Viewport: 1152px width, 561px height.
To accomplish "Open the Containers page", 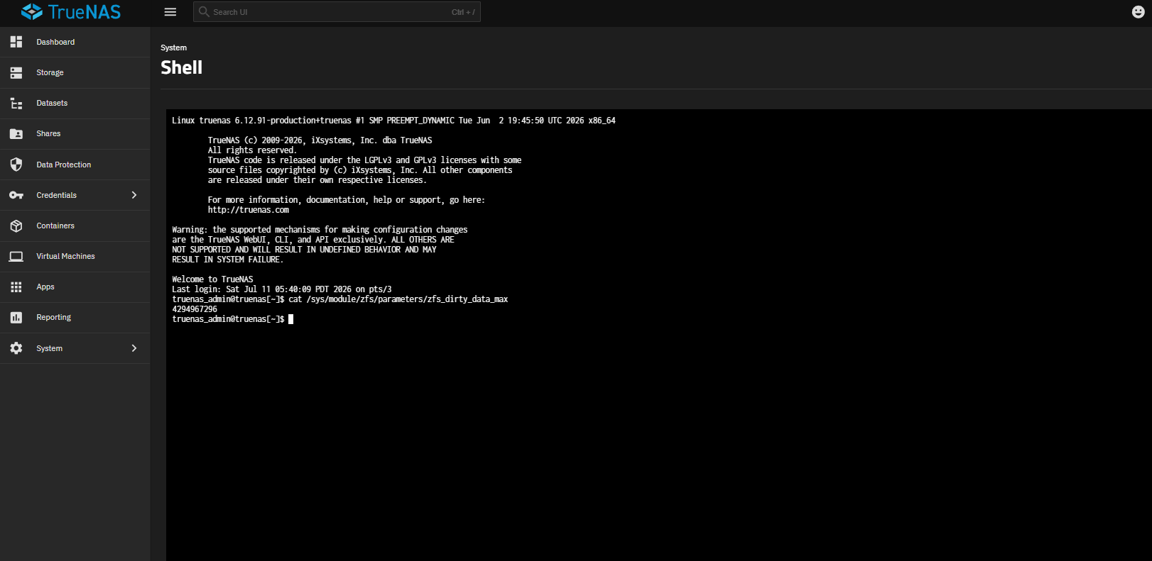I will point(75,226).
